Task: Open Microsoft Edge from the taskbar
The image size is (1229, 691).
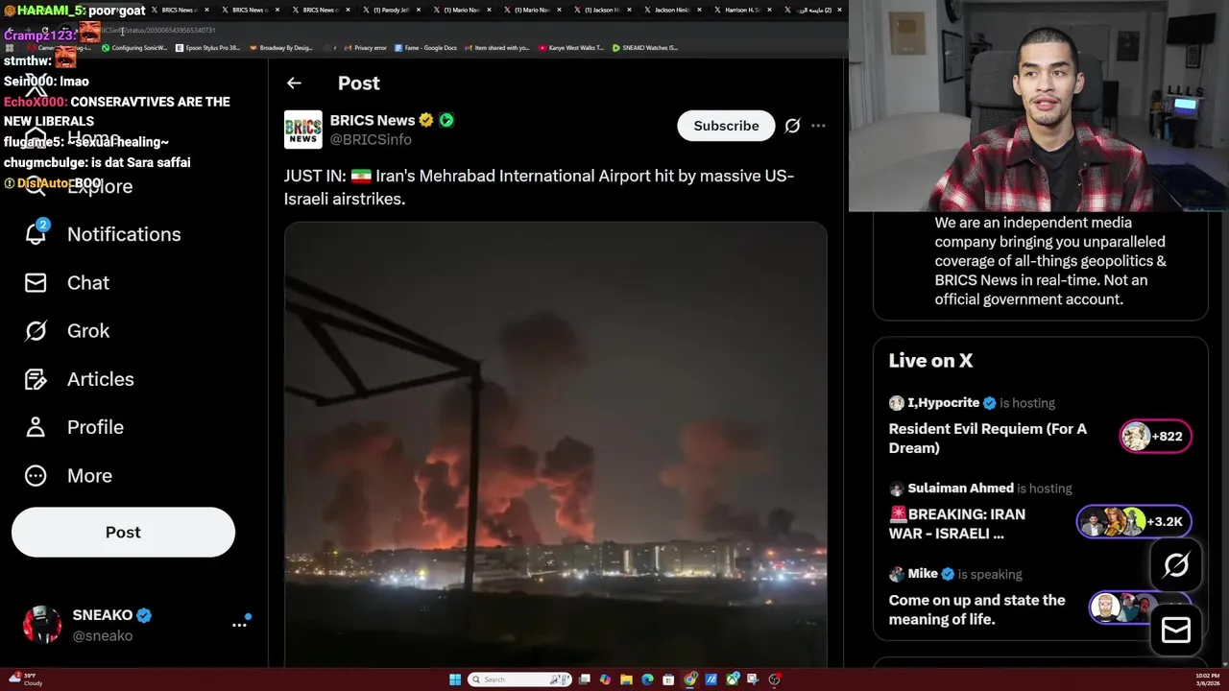Action: [x=647, y=679]
